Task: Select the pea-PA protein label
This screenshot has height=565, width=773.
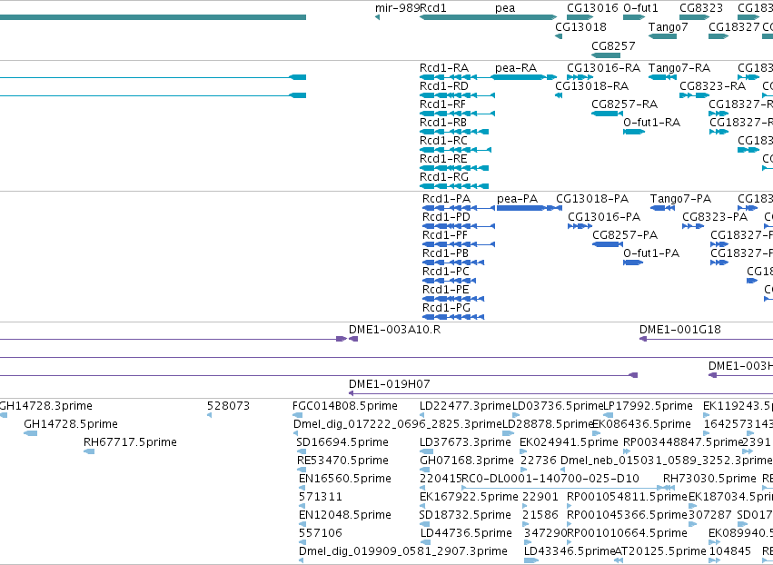Action: click(518, 199)
